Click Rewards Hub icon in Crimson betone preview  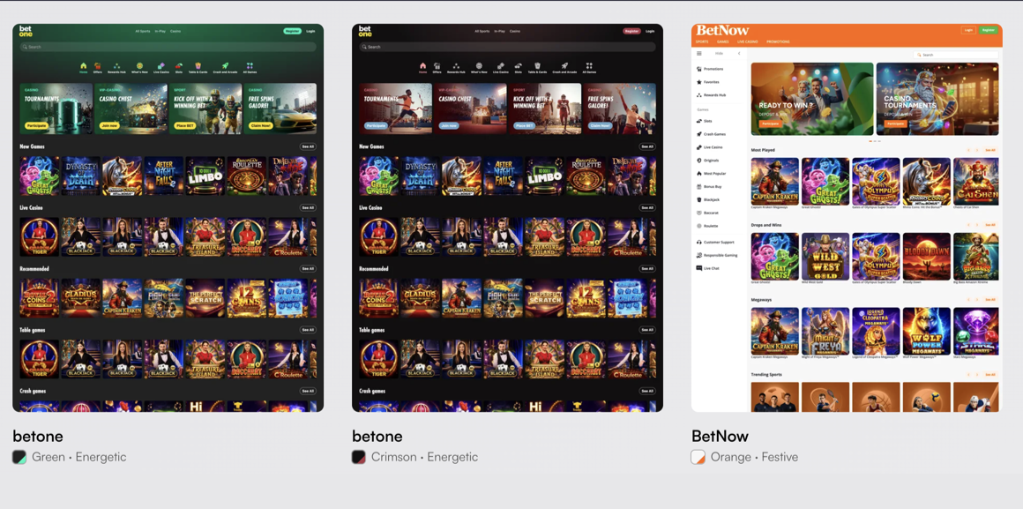(456, 66)
